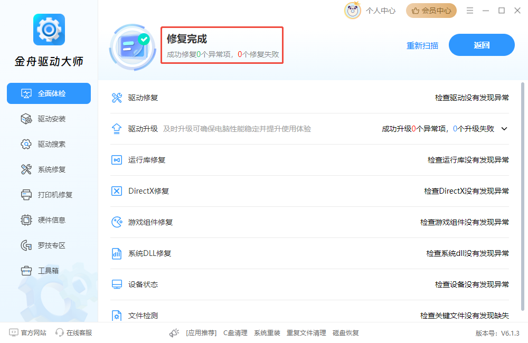Click the 打印机修复 printer icon
The height and width of the screenshot is (343, 528).
26,195
